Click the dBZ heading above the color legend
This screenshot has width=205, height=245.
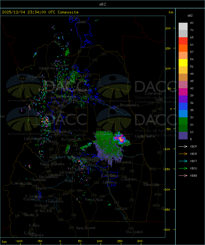[x=190, y=16]
